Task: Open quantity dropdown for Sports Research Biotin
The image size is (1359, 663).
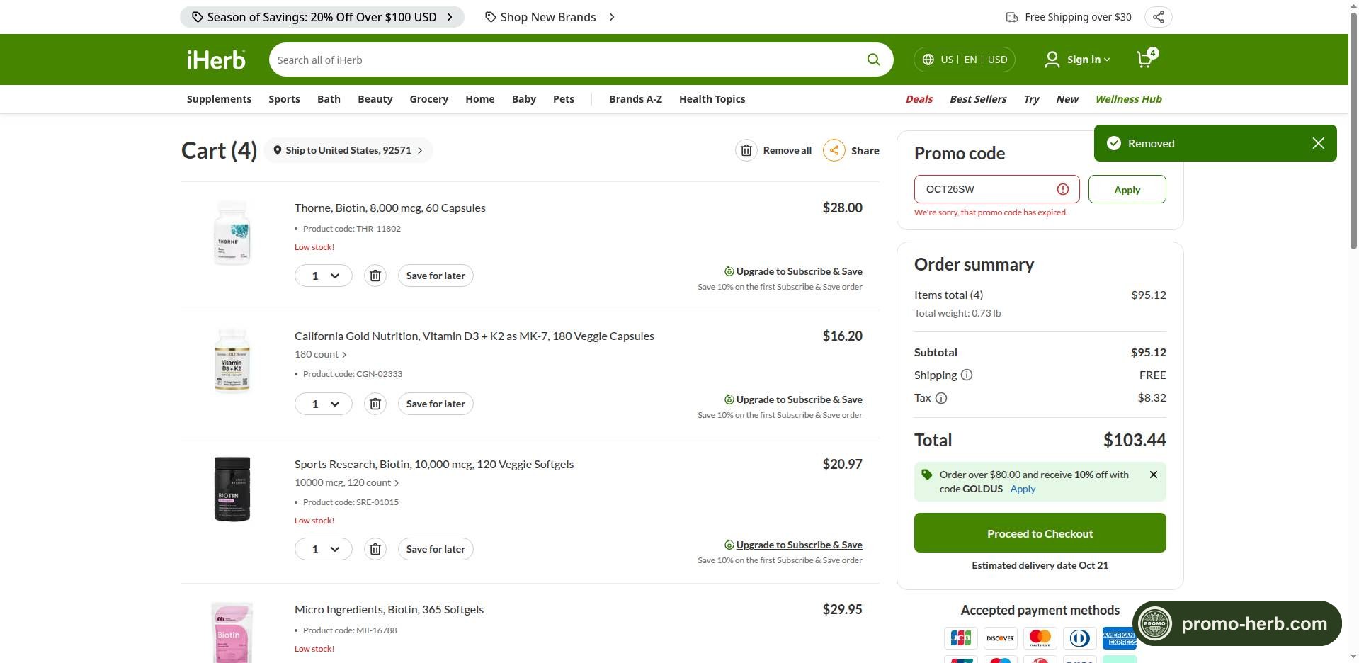Action: click(x=324, y=549)
